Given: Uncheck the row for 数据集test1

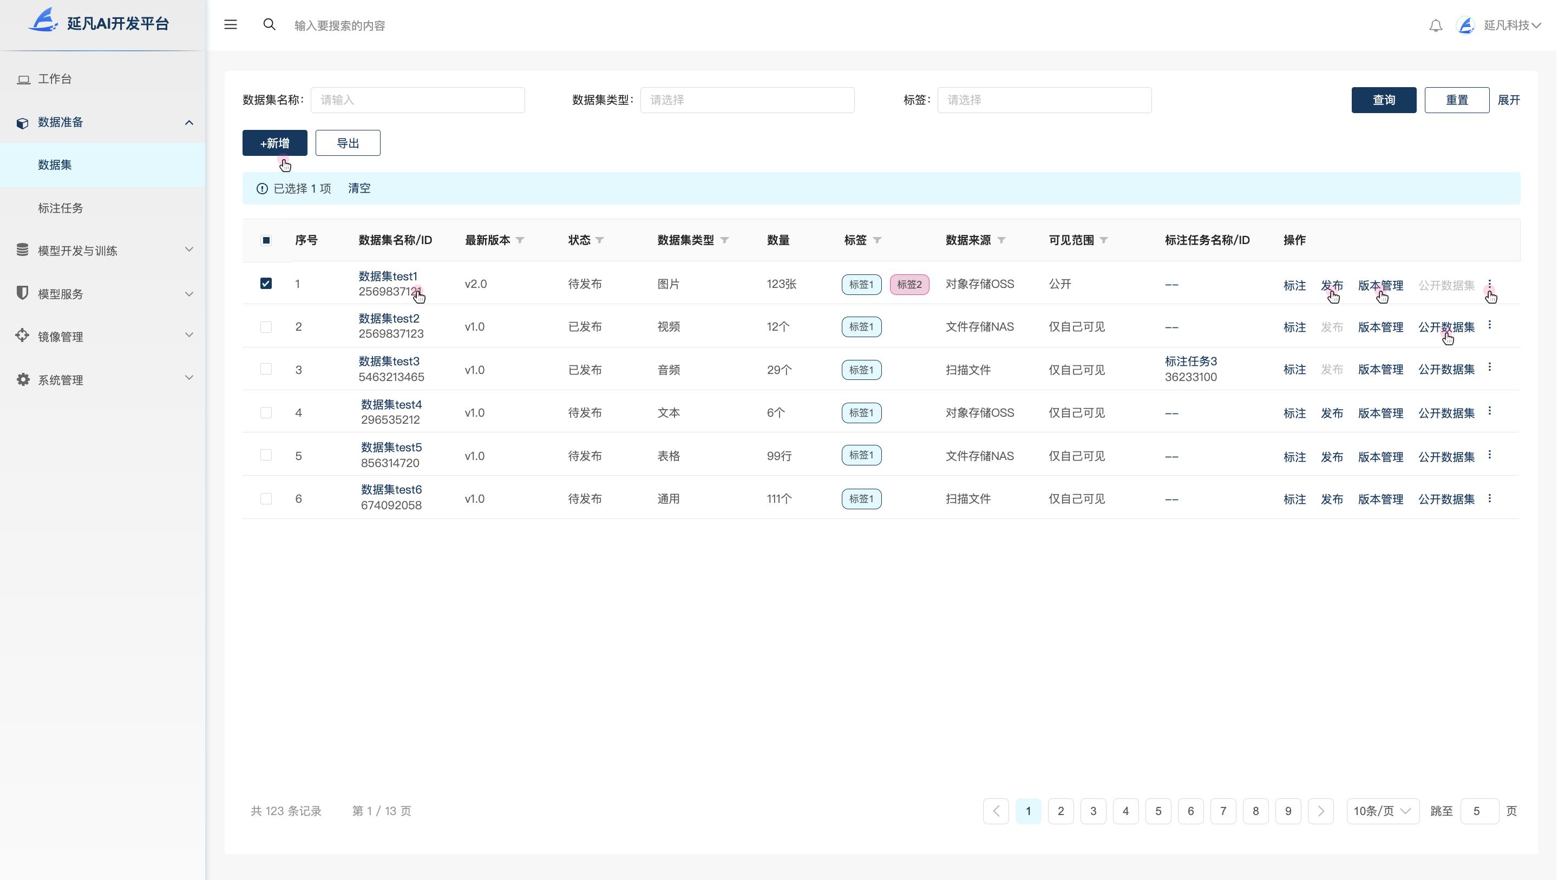Looking at the screenshot, I should 266,283.
